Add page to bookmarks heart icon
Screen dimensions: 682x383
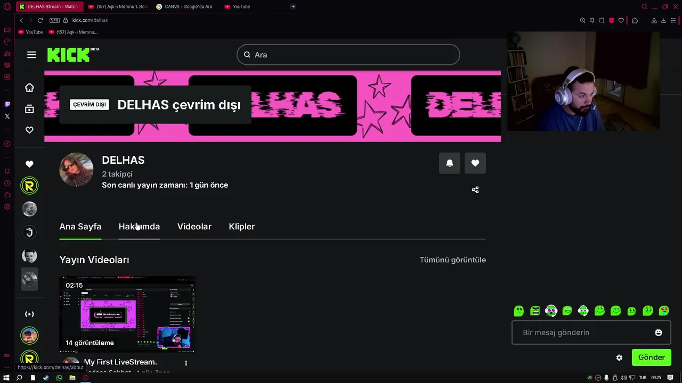click(x=621, y=20)
